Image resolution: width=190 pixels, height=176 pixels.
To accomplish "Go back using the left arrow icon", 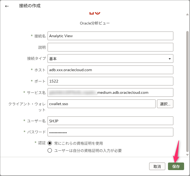I will pos(7,6).
